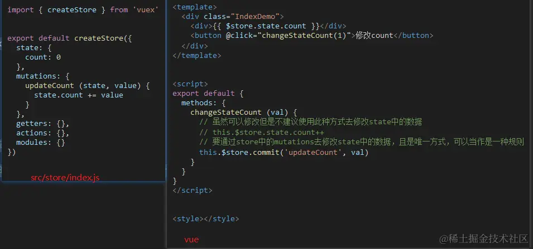Click the 'export default {' line in the vue file
533x249 pixels.
[208, 93]
